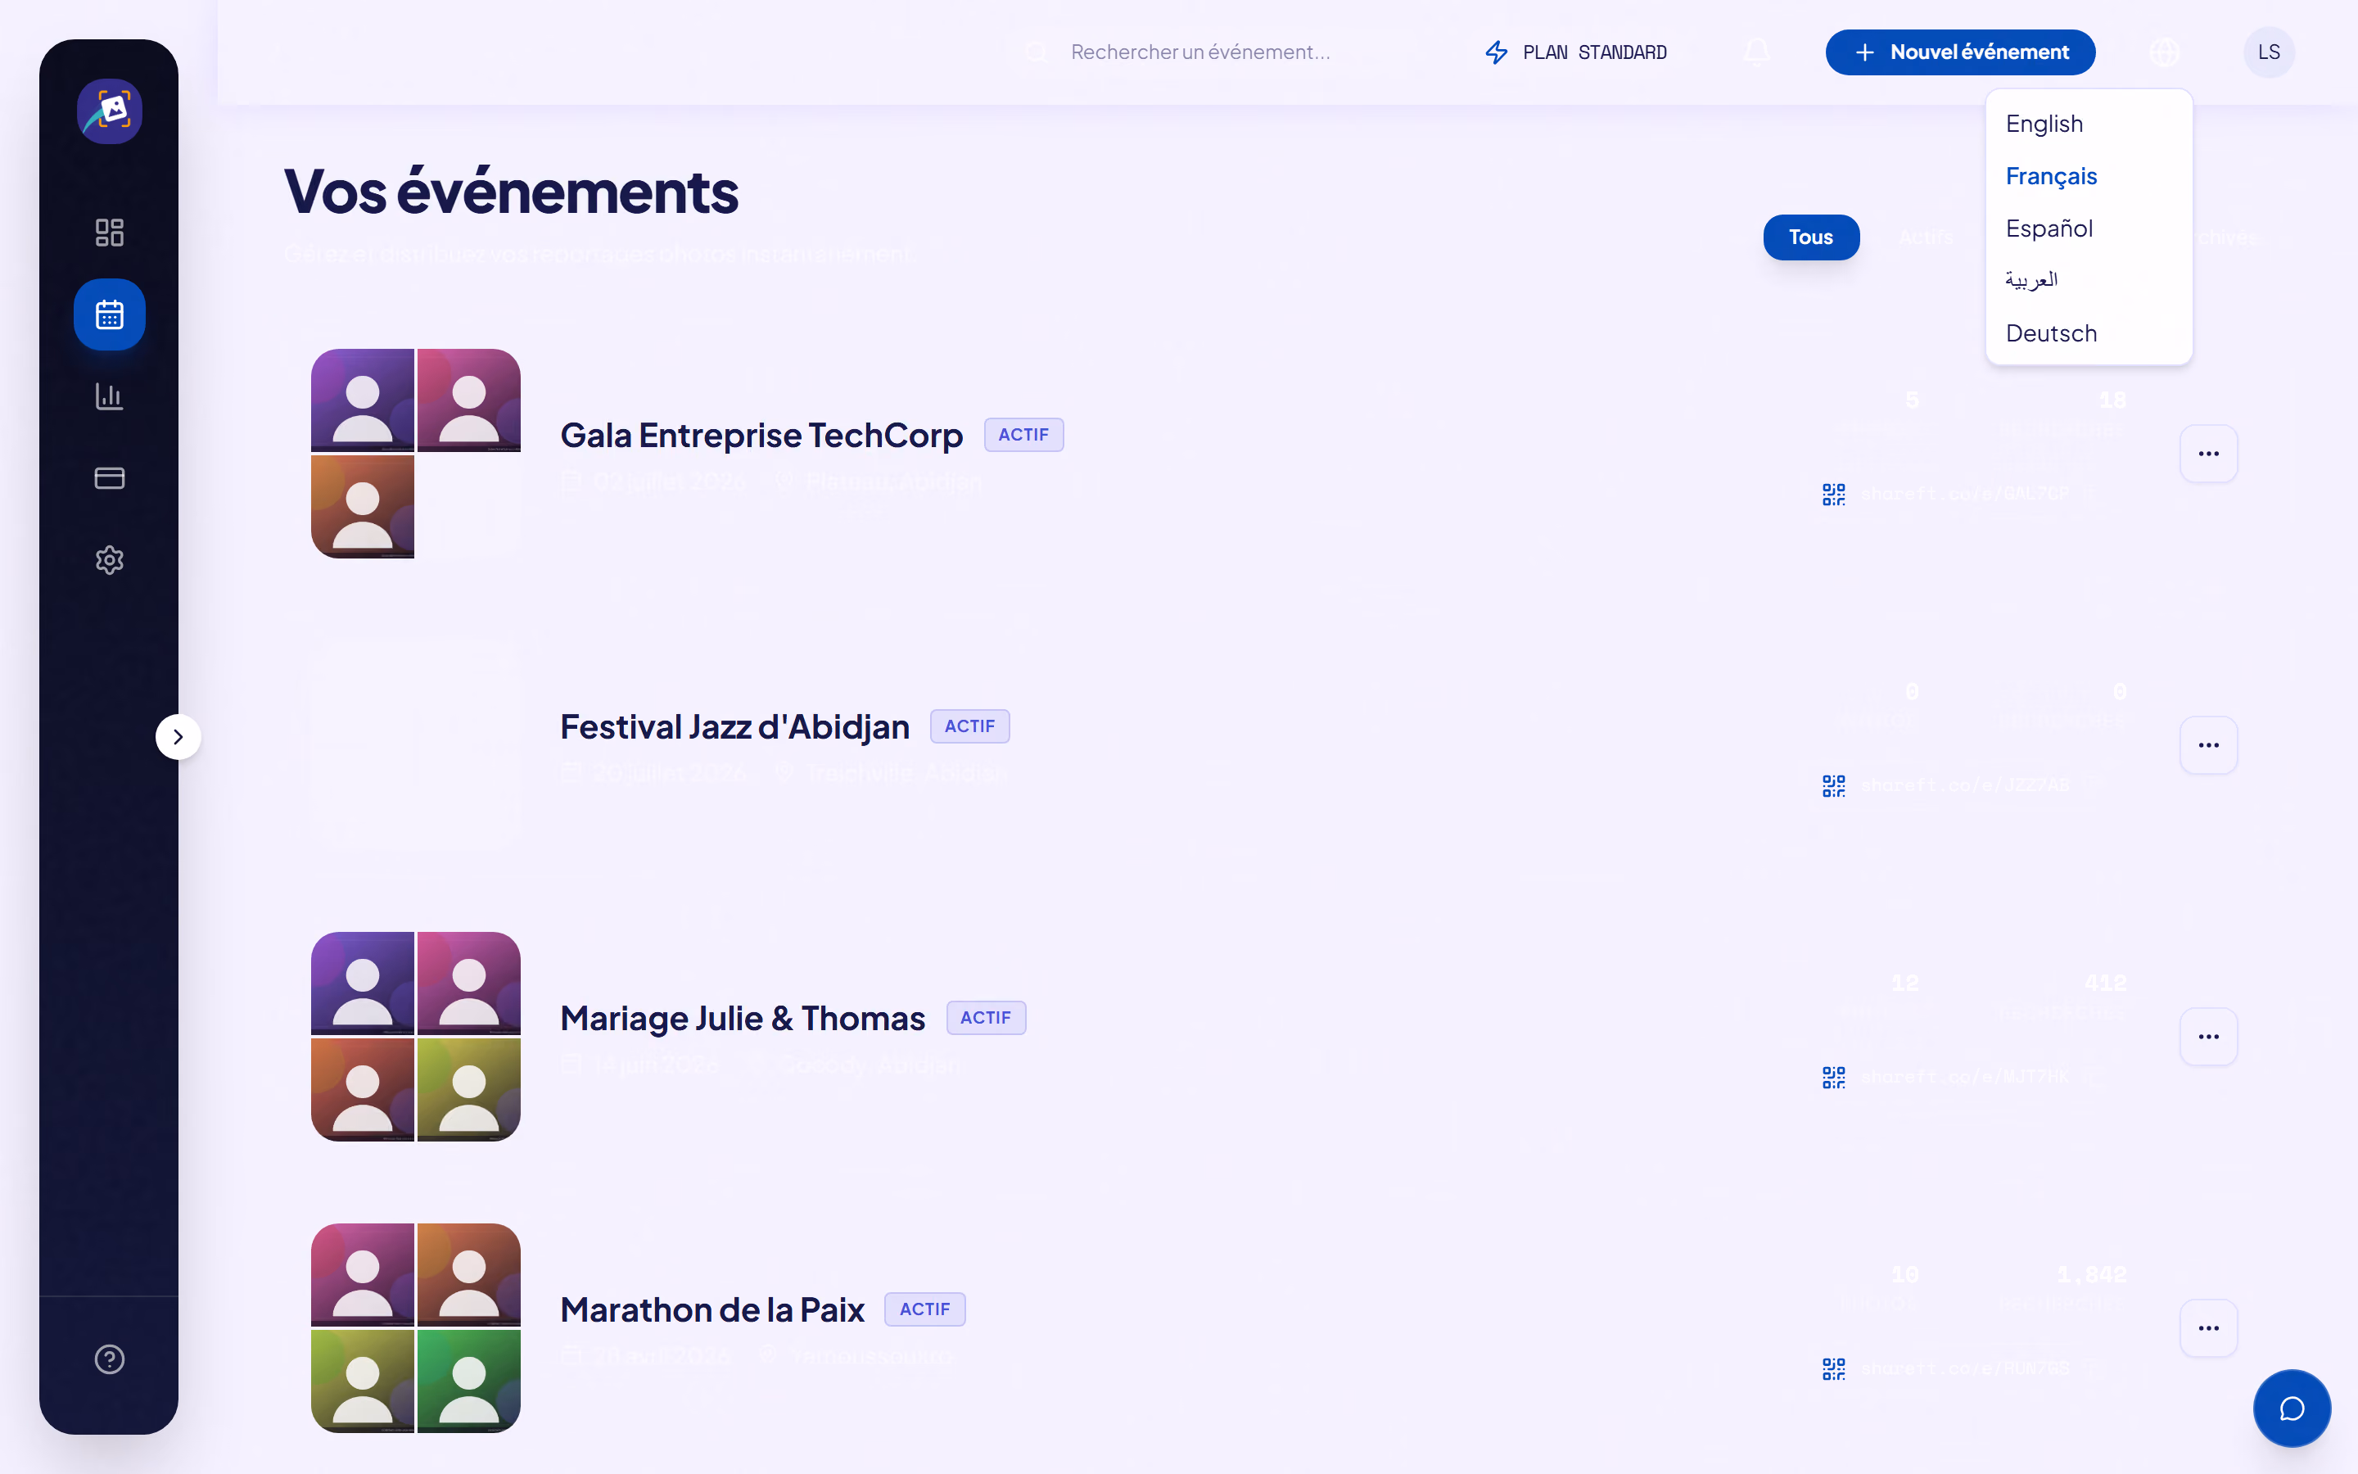Open more options for Festival Jazz d'Abidjan

point(2209,745)
